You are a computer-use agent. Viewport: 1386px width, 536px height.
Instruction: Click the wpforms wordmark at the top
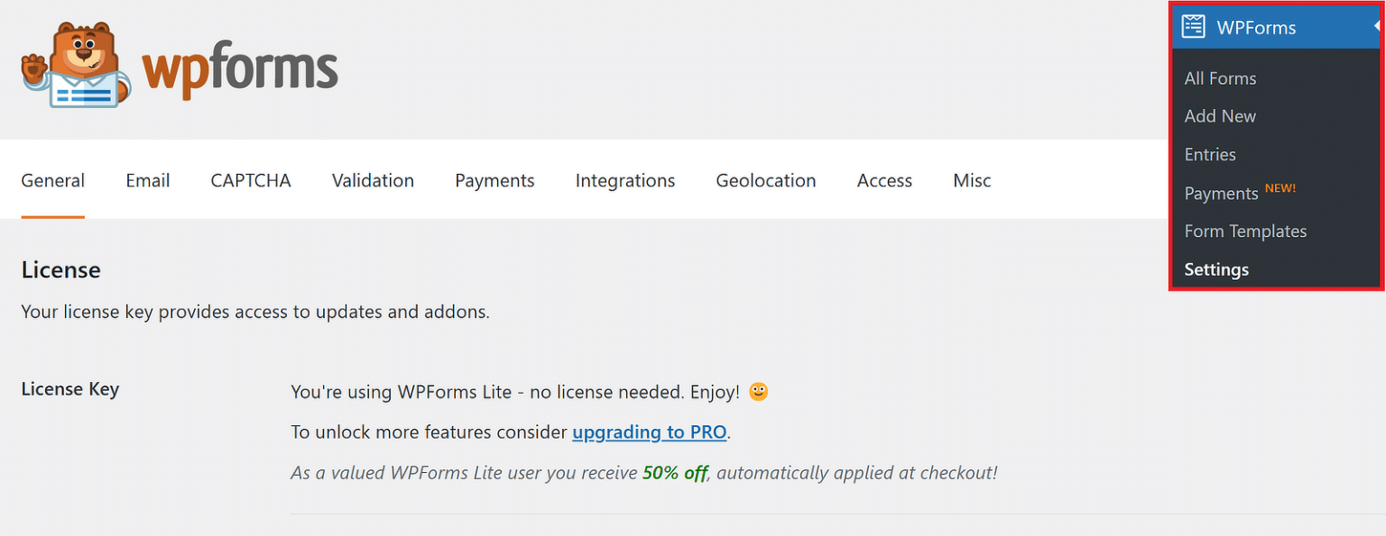(x=239, y=66)
